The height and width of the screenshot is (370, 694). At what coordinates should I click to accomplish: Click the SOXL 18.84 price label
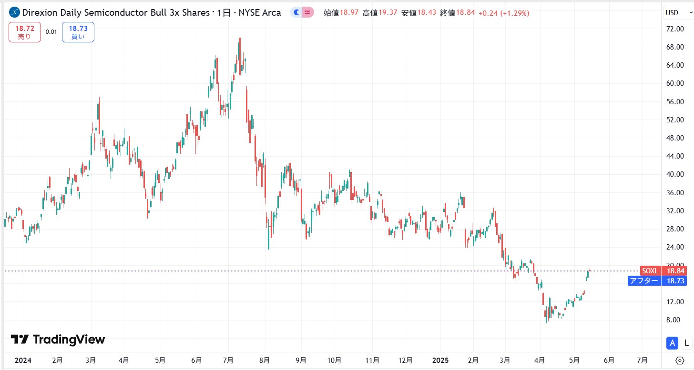[663, 271]
